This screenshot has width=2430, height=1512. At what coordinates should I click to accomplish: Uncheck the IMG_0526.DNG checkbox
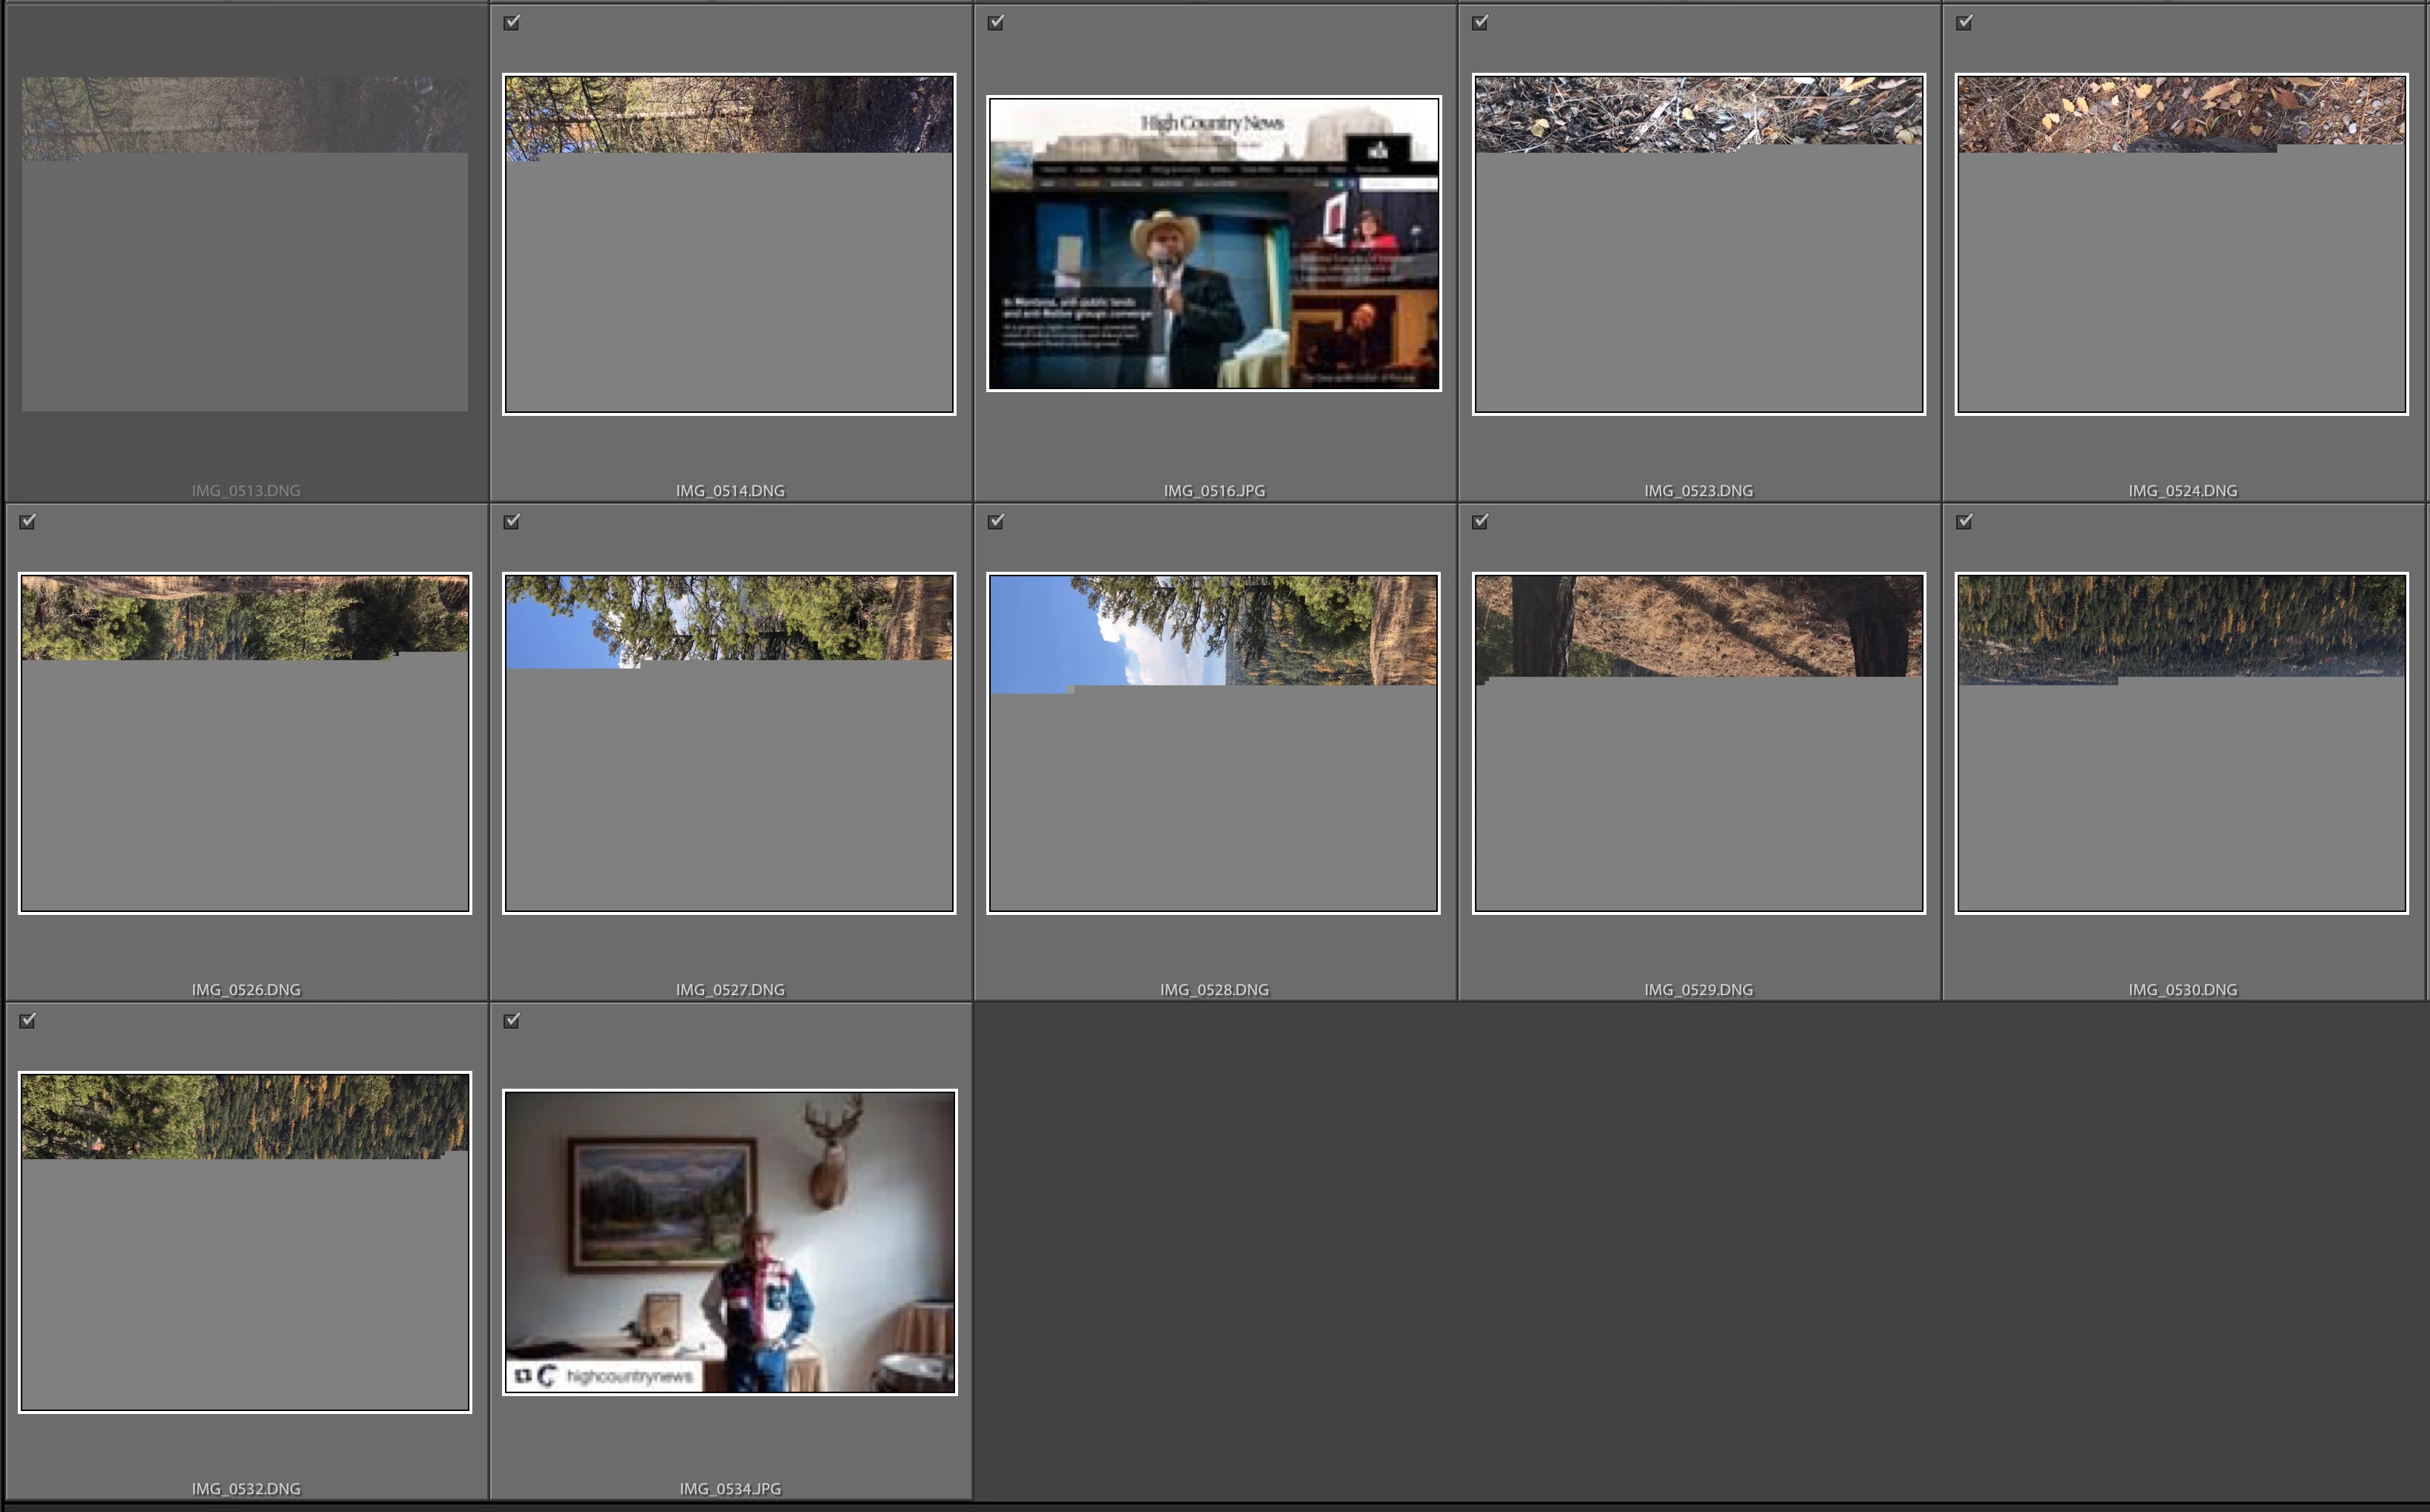(x=28, y=521)
